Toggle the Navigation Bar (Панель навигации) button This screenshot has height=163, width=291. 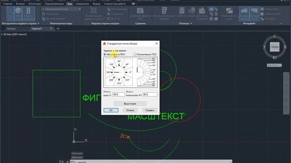(28, 14)
